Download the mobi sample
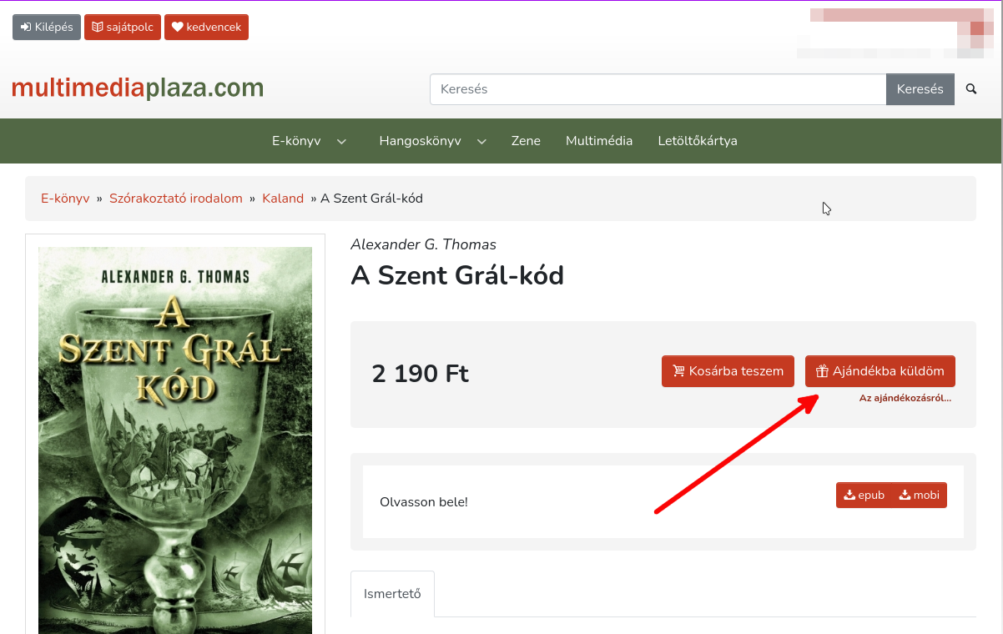 click(x=920, y=495)
